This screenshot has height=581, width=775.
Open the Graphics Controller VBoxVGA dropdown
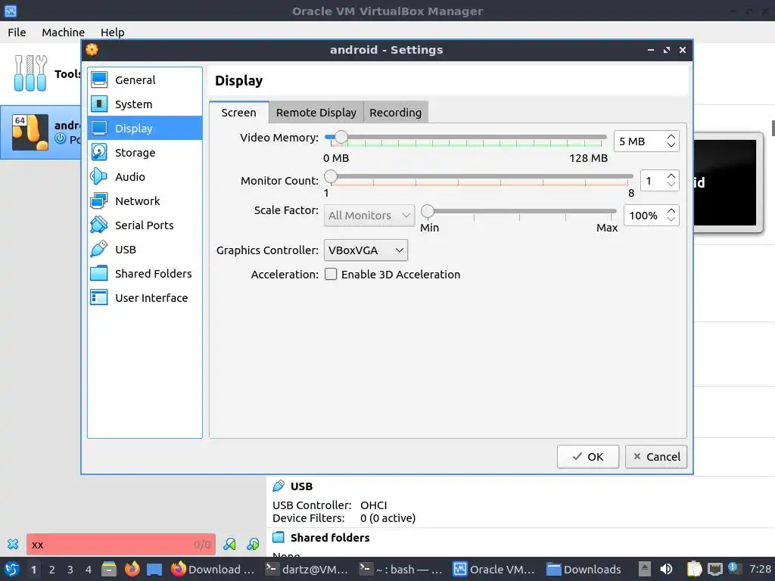click(x=366, y=250)
